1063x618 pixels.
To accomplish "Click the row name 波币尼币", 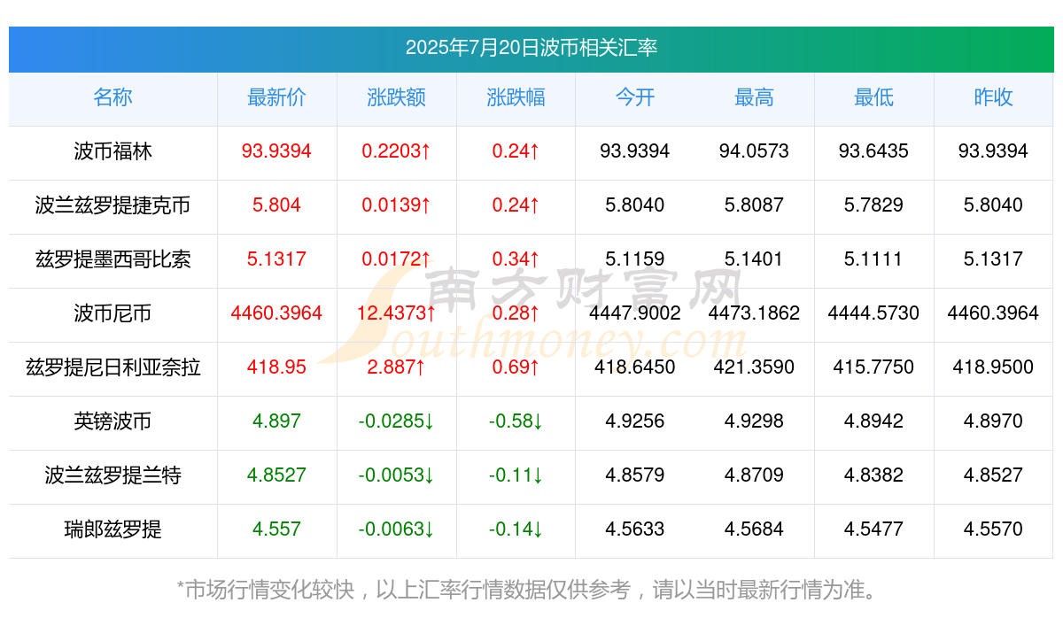I will [113, 313].
